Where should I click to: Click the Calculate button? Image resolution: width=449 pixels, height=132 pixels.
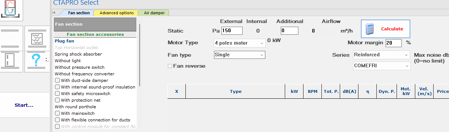pyautogui.click(x=385, y=29)
